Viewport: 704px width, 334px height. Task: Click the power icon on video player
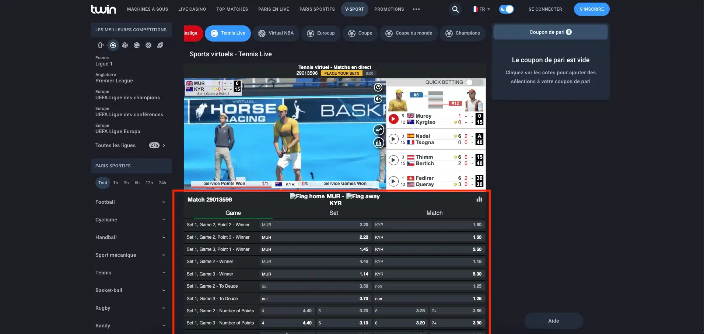(378, 87)
